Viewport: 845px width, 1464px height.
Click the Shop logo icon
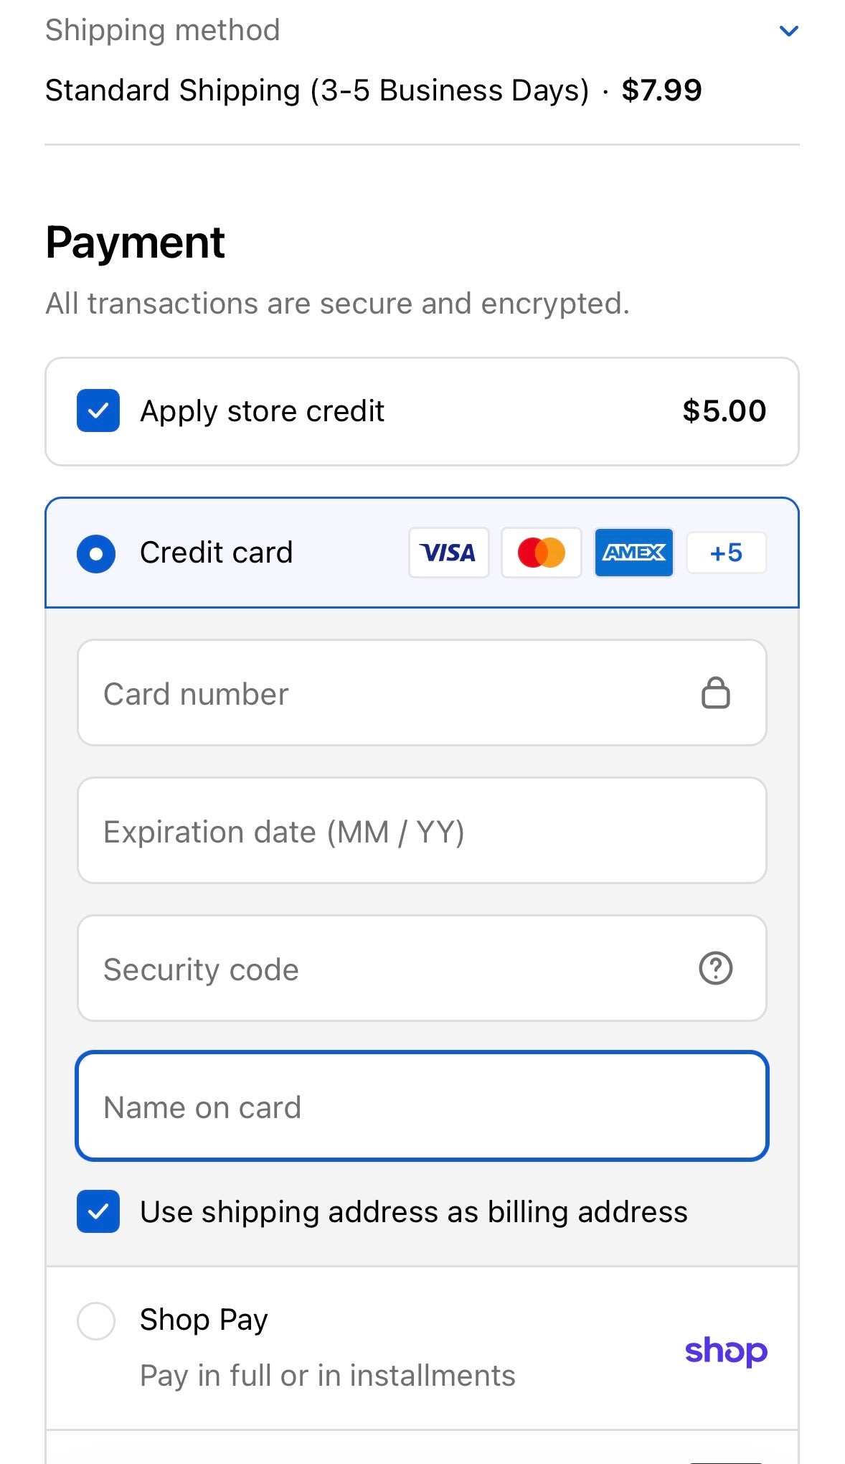pos(726,1351)
